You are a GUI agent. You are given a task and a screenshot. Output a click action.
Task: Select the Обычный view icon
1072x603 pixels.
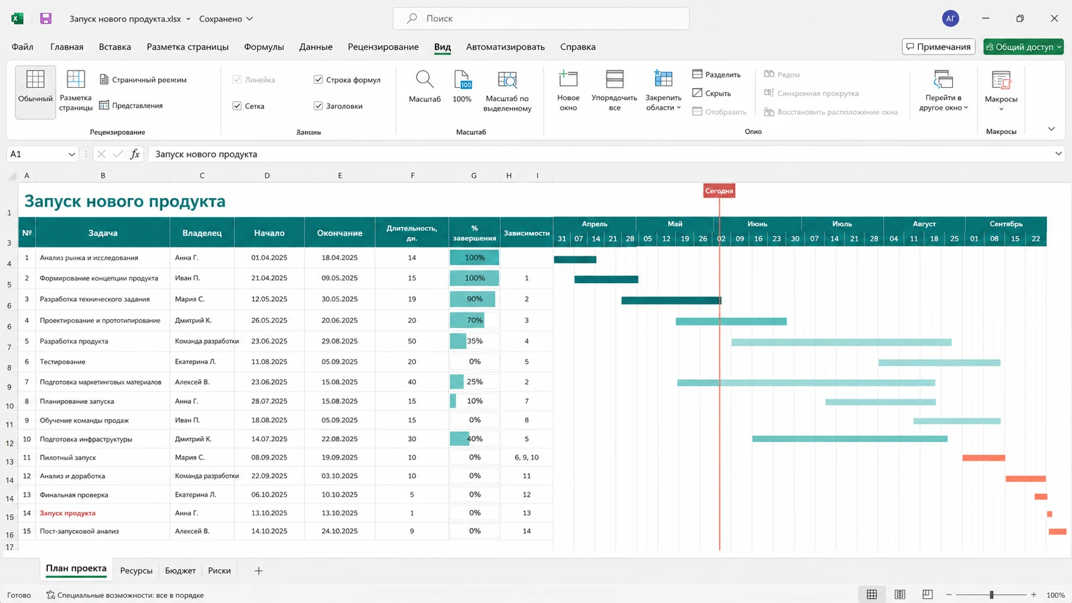[35, 79]
